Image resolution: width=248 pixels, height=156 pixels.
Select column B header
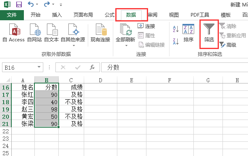(x=47, y=80)
